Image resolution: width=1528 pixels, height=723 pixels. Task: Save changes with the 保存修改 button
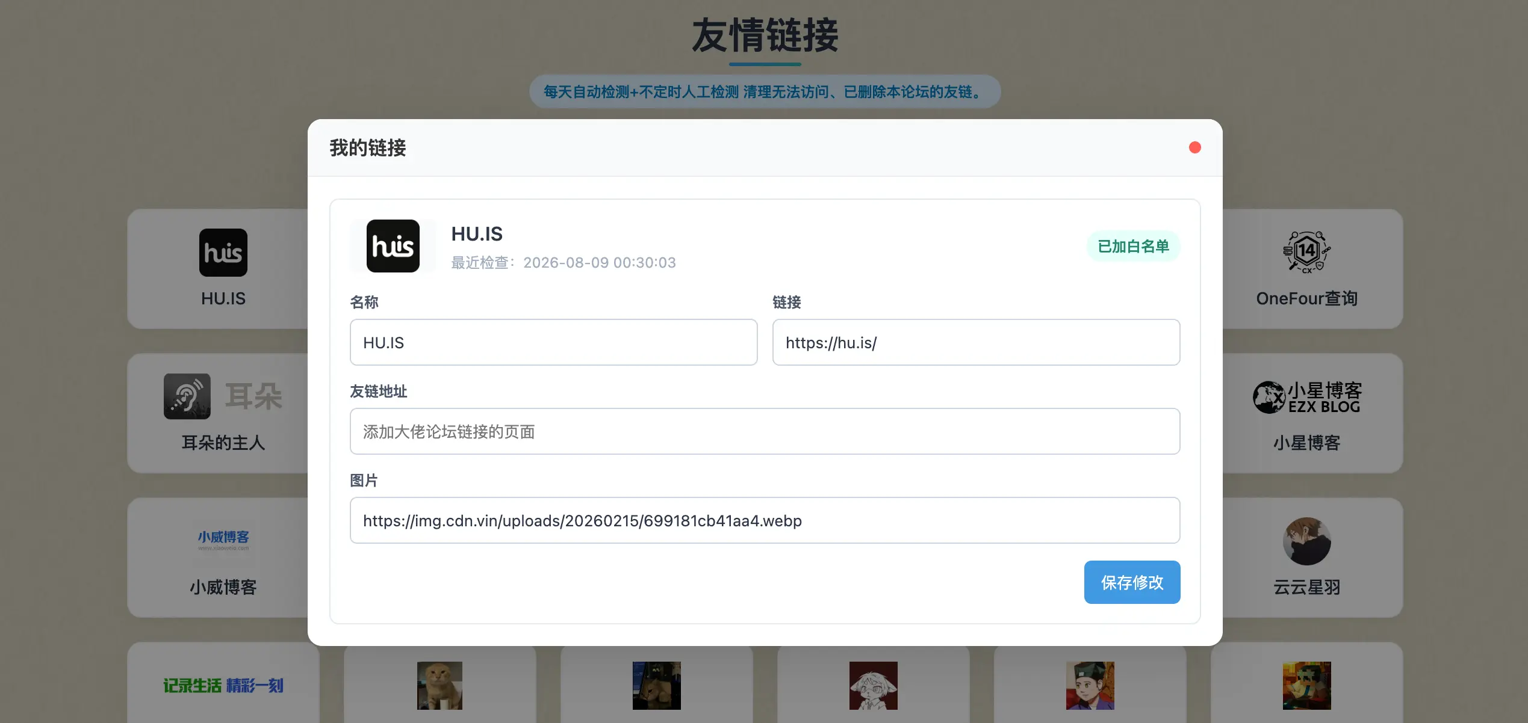pos(1132,582)
